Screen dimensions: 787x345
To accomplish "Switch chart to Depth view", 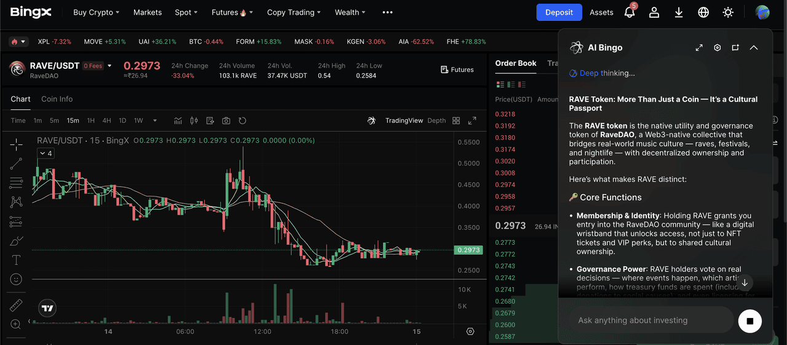I will [x=437, y=121].
